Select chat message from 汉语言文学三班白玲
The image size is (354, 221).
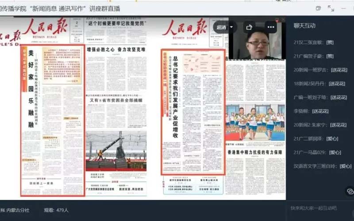(x=323, y=166)
